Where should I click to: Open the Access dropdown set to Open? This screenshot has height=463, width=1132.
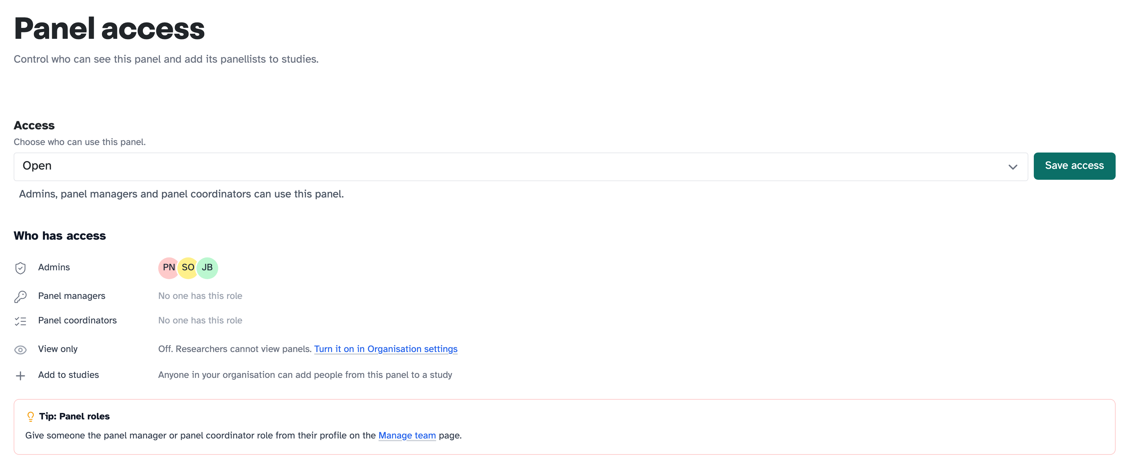pos(520,166)
